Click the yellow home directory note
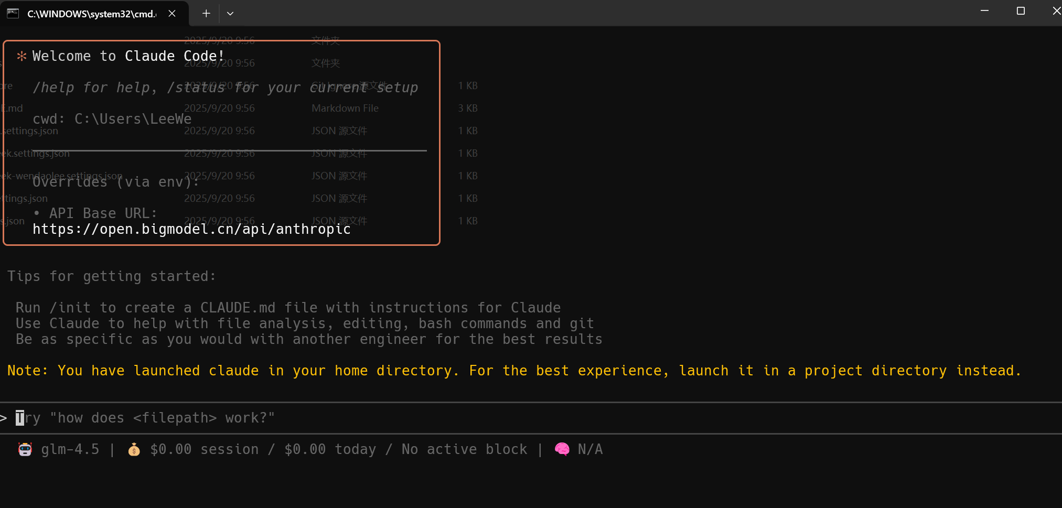The width and height of the screenshot is (1062, 508). [x=514, y=371]
